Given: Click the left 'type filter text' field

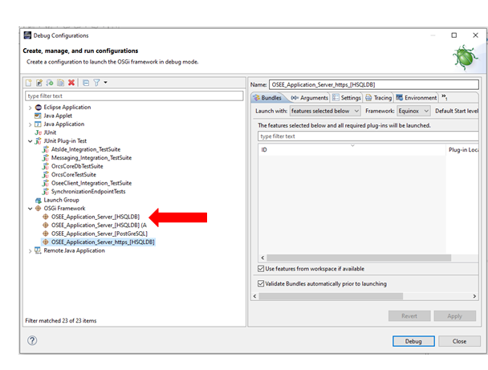Looking at the screenshot, I should coord(134,96).
